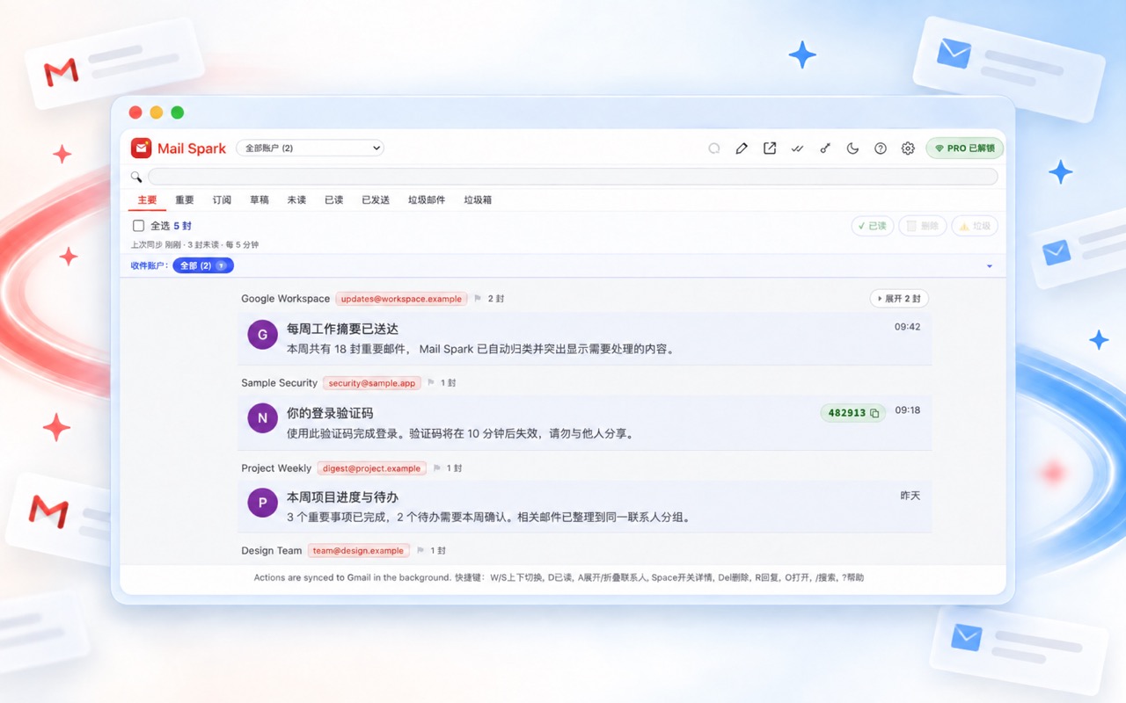Click the 09:42 timestamp
Screen dimensions: 1126x703
click(x=908, y=327)
